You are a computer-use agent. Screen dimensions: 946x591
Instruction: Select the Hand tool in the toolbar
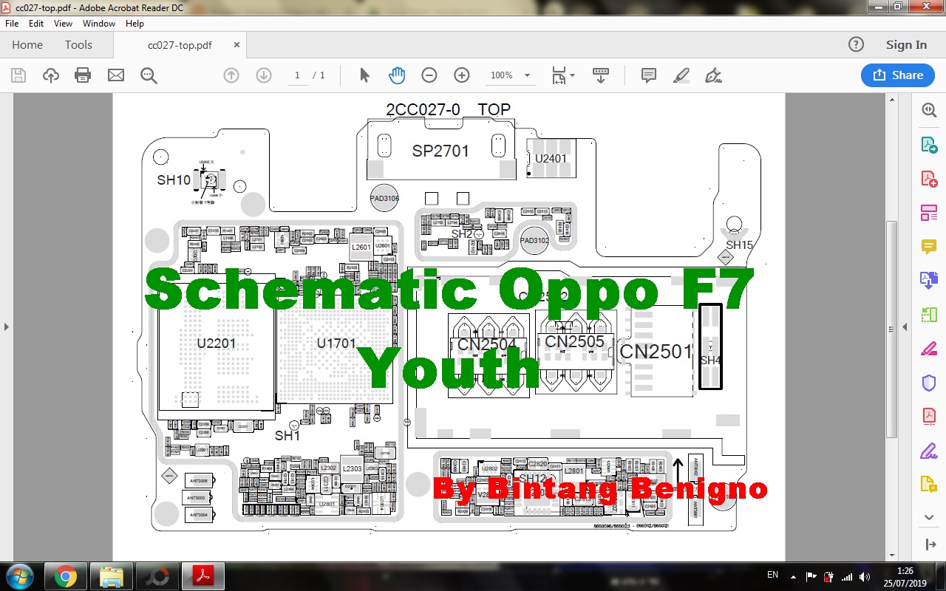tap(397, 75)
